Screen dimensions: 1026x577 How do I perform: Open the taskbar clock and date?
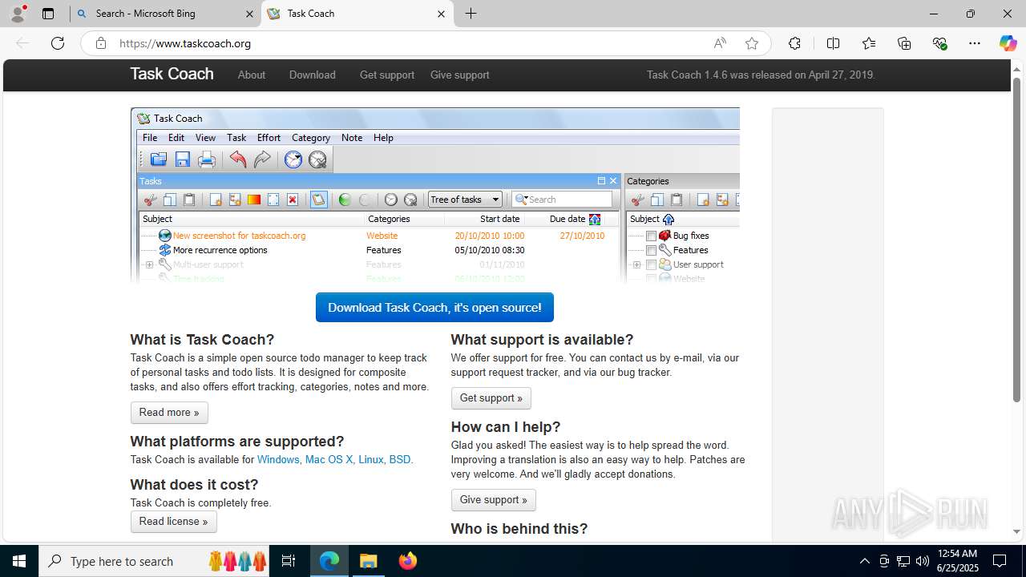(x=957, y=561)
